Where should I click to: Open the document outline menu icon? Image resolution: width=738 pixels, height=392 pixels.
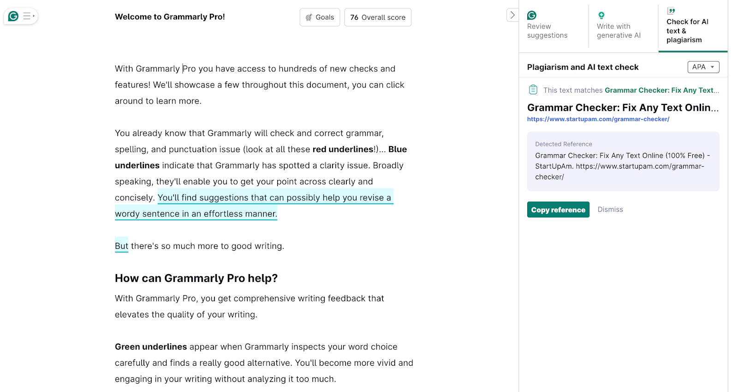tap(26, 15)
